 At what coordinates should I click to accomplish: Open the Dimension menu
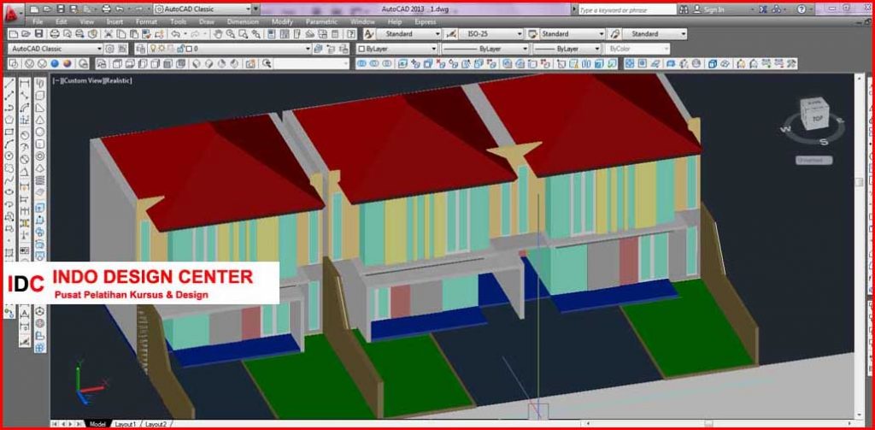pos(243,21)
